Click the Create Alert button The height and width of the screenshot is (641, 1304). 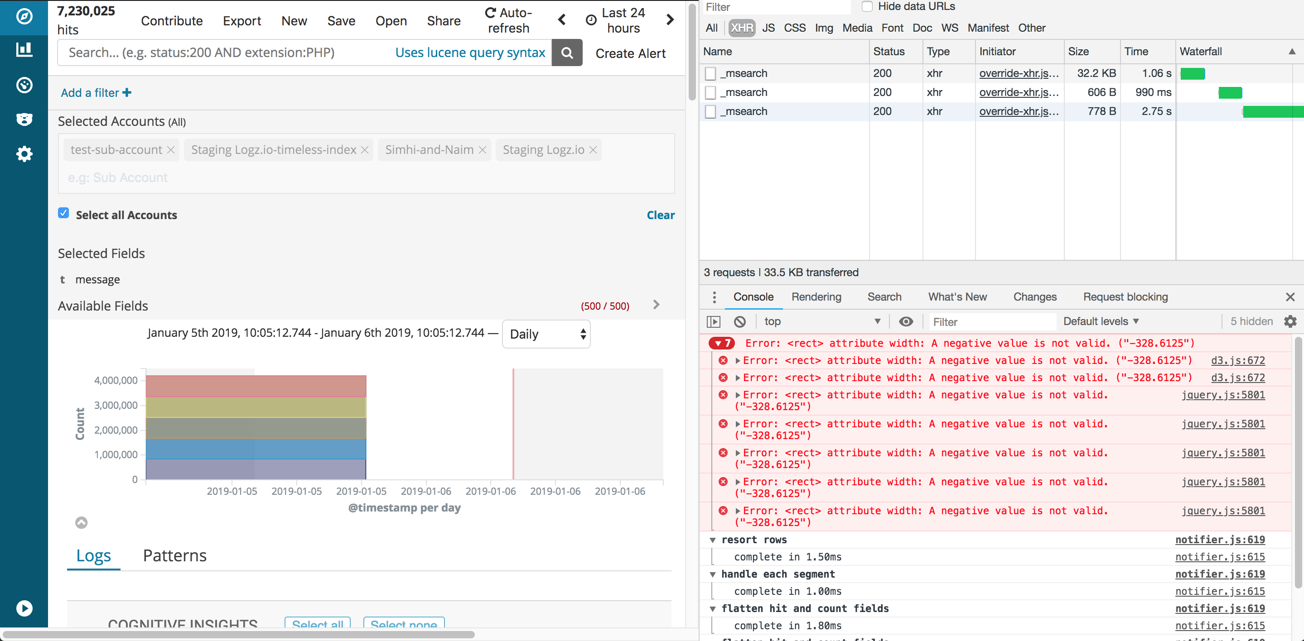[631, 53]
